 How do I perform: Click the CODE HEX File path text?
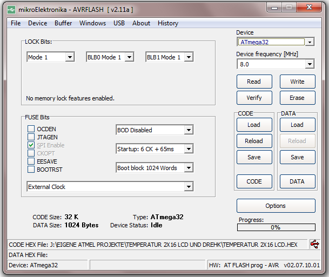click(x=153, y=245)
